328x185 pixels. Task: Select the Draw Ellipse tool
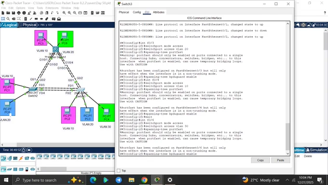[41, 19]
